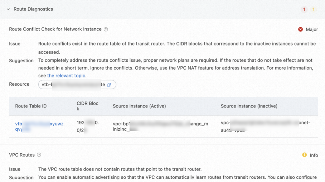Collapse the Route Diagnostics section chevron
This screenshot has height=182, width=325.
(8, 9)
